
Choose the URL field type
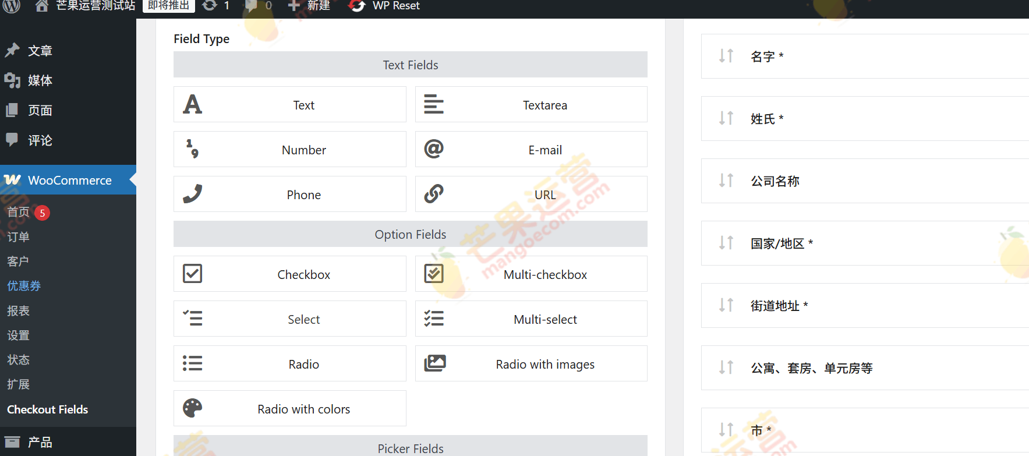point(531,194)
